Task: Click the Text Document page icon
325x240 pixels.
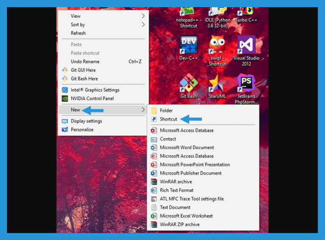Action: coord(154,207)
